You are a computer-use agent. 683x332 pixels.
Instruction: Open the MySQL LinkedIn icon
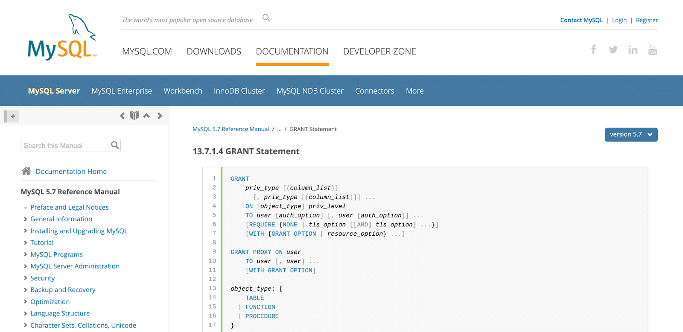coord(633,50)
